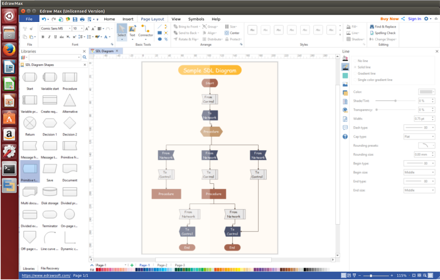Click the Spelling Check tool
This screenshot has width=440, height=280.
tap(383, 33)
